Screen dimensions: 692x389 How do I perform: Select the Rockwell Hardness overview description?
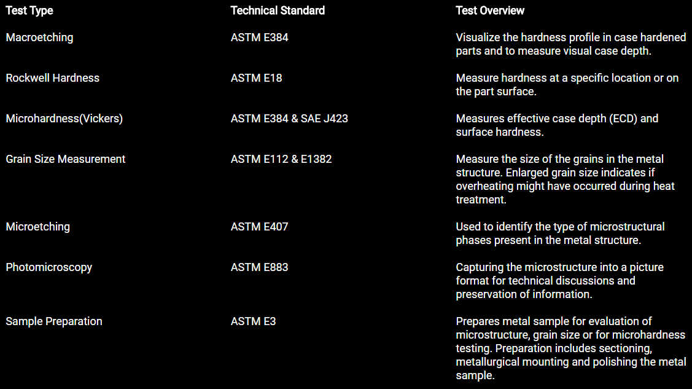coord(567,85)
